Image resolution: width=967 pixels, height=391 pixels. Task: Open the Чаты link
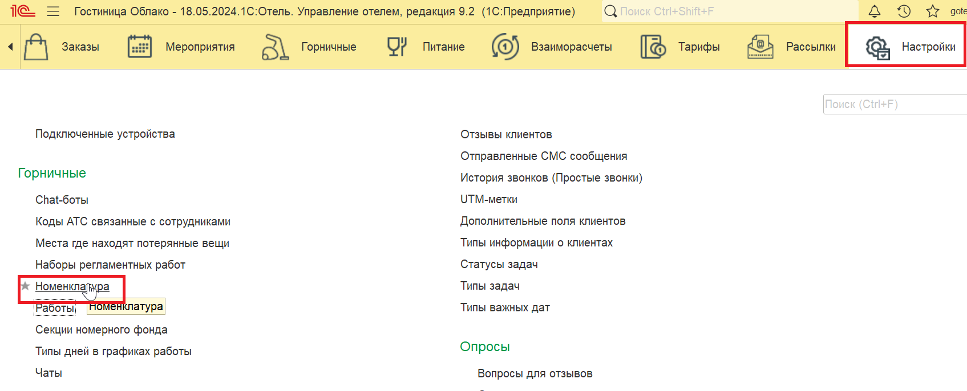48,373
